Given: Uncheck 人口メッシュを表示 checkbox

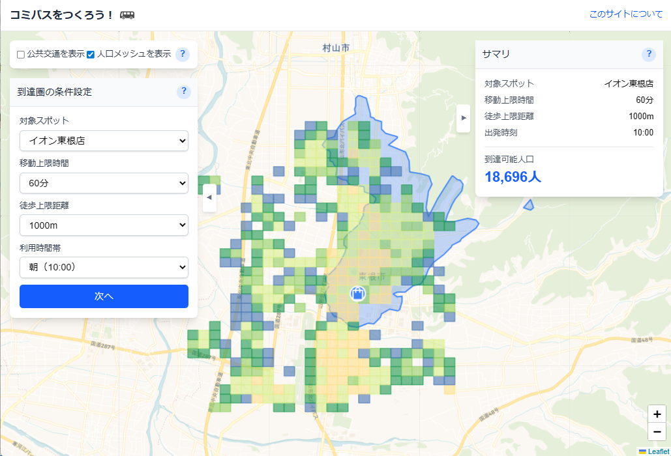Looking at the screenshot, I should click(91, 55).
